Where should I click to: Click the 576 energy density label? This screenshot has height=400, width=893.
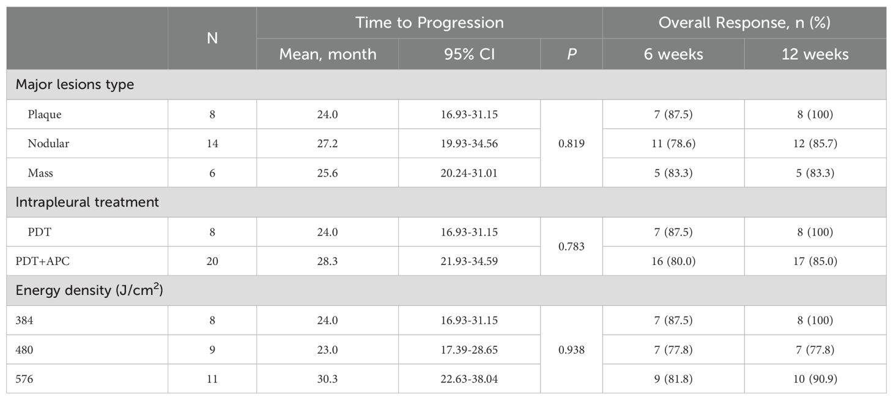pyautogui.click(x=24, y=379)
